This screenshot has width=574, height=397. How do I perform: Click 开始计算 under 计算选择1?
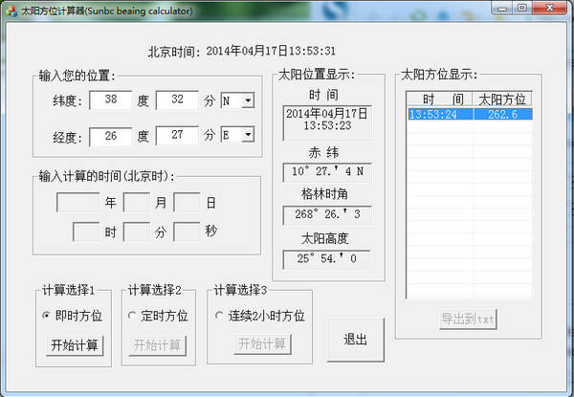click(x=75, y=344)
